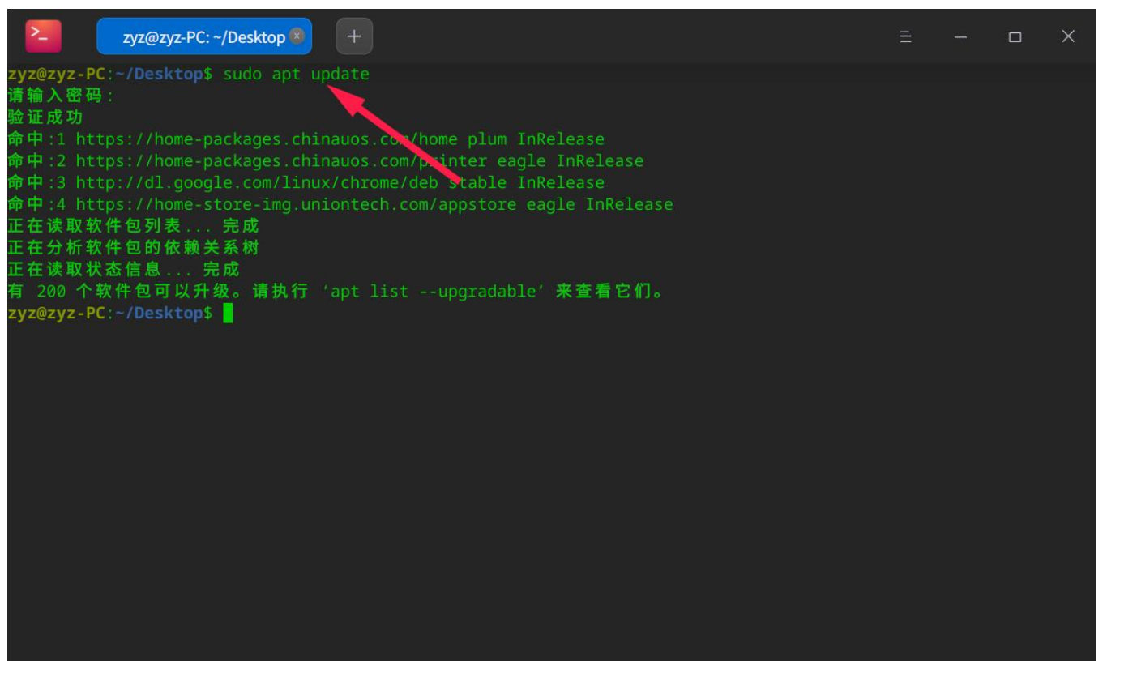
Task: Click the uniontech.com appstore URL
Action: [295, 205]
